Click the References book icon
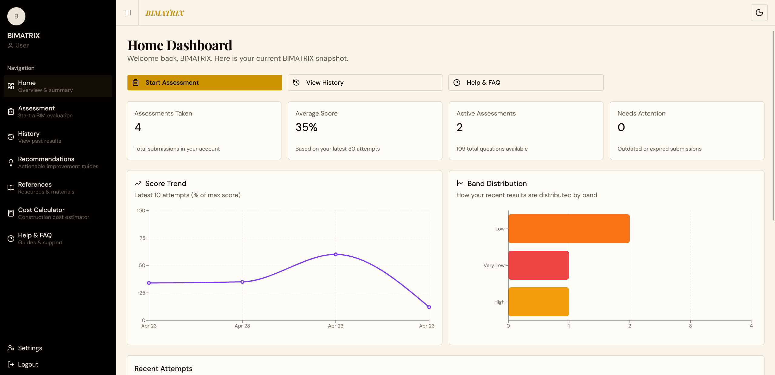The height and width of the screenshot is (375, 775). click(11, 188)
